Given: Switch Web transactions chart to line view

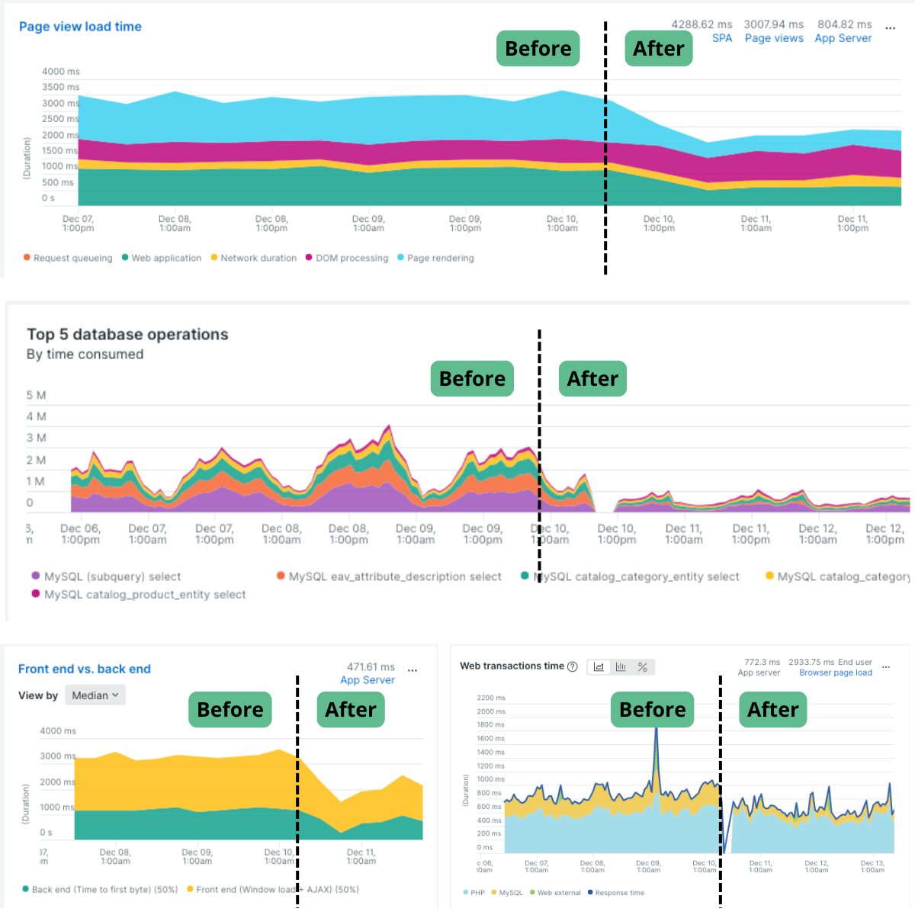Looking at the screenshot, I should pos(599,667).
